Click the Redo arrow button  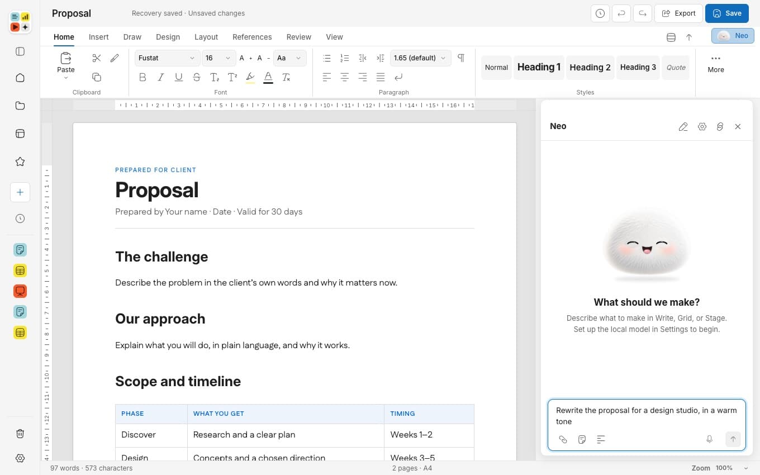point(643,13)
